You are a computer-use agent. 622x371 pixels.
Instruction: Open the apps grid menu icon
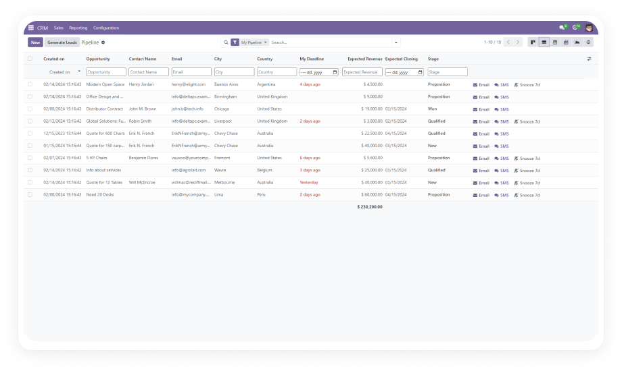(x=31, y=28)
